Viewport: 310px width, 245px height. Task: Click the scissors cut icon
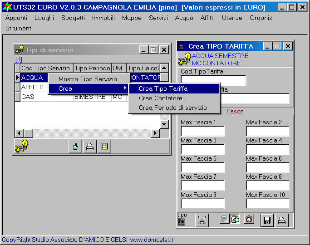tap(202, 220)
